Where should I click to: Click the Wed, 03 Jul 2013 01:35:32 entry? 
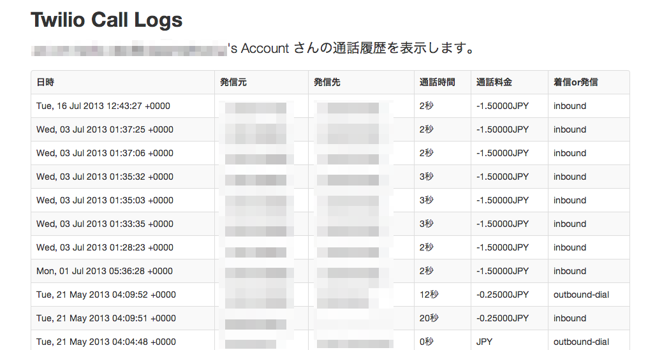[x=105, y=177]
